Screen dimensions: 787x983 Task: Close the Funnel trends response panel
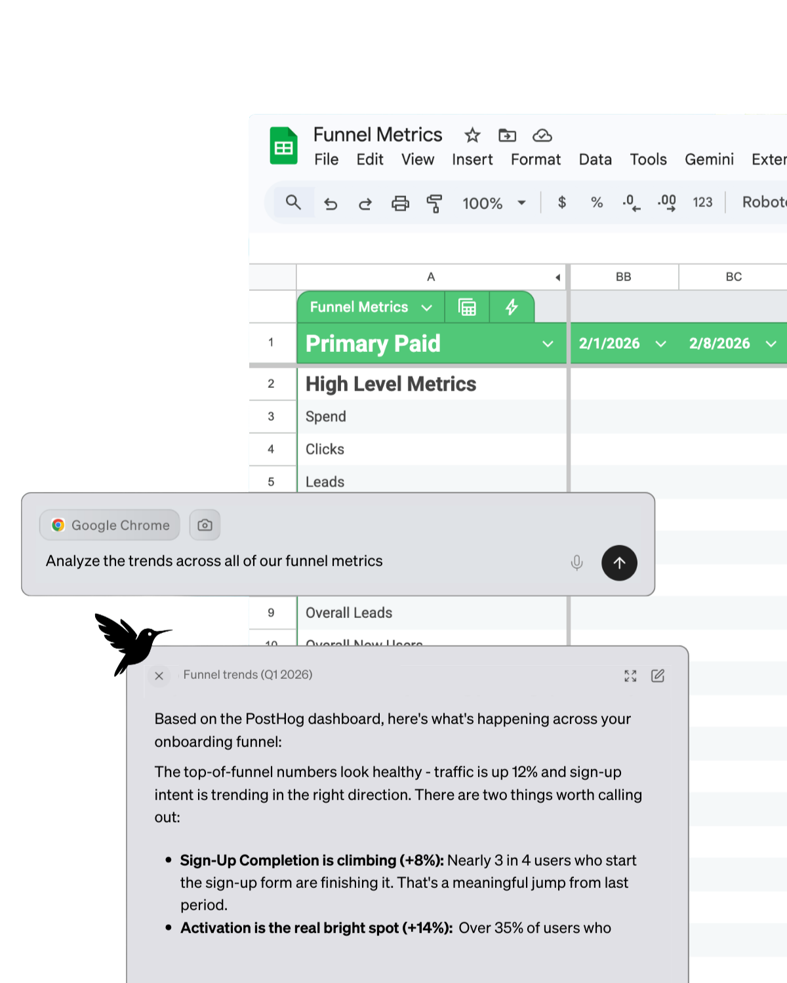(x=159, y=676)
